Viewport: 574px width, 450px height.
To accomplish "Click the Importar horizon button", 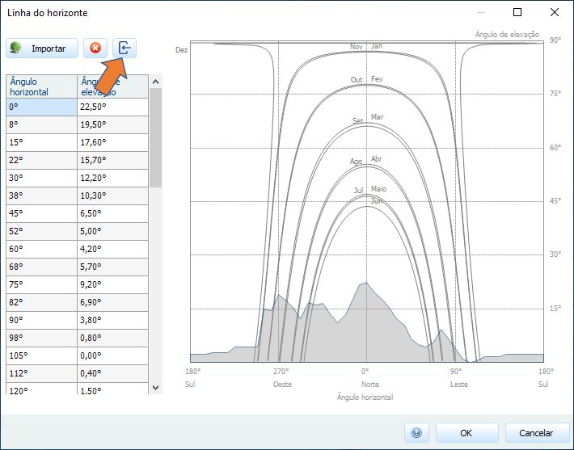I will click(42, 48).
